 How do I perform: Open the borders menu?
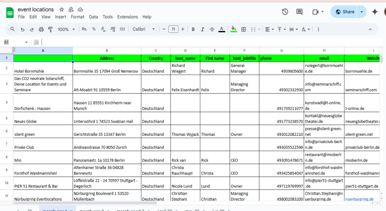(x=243, y=29)
